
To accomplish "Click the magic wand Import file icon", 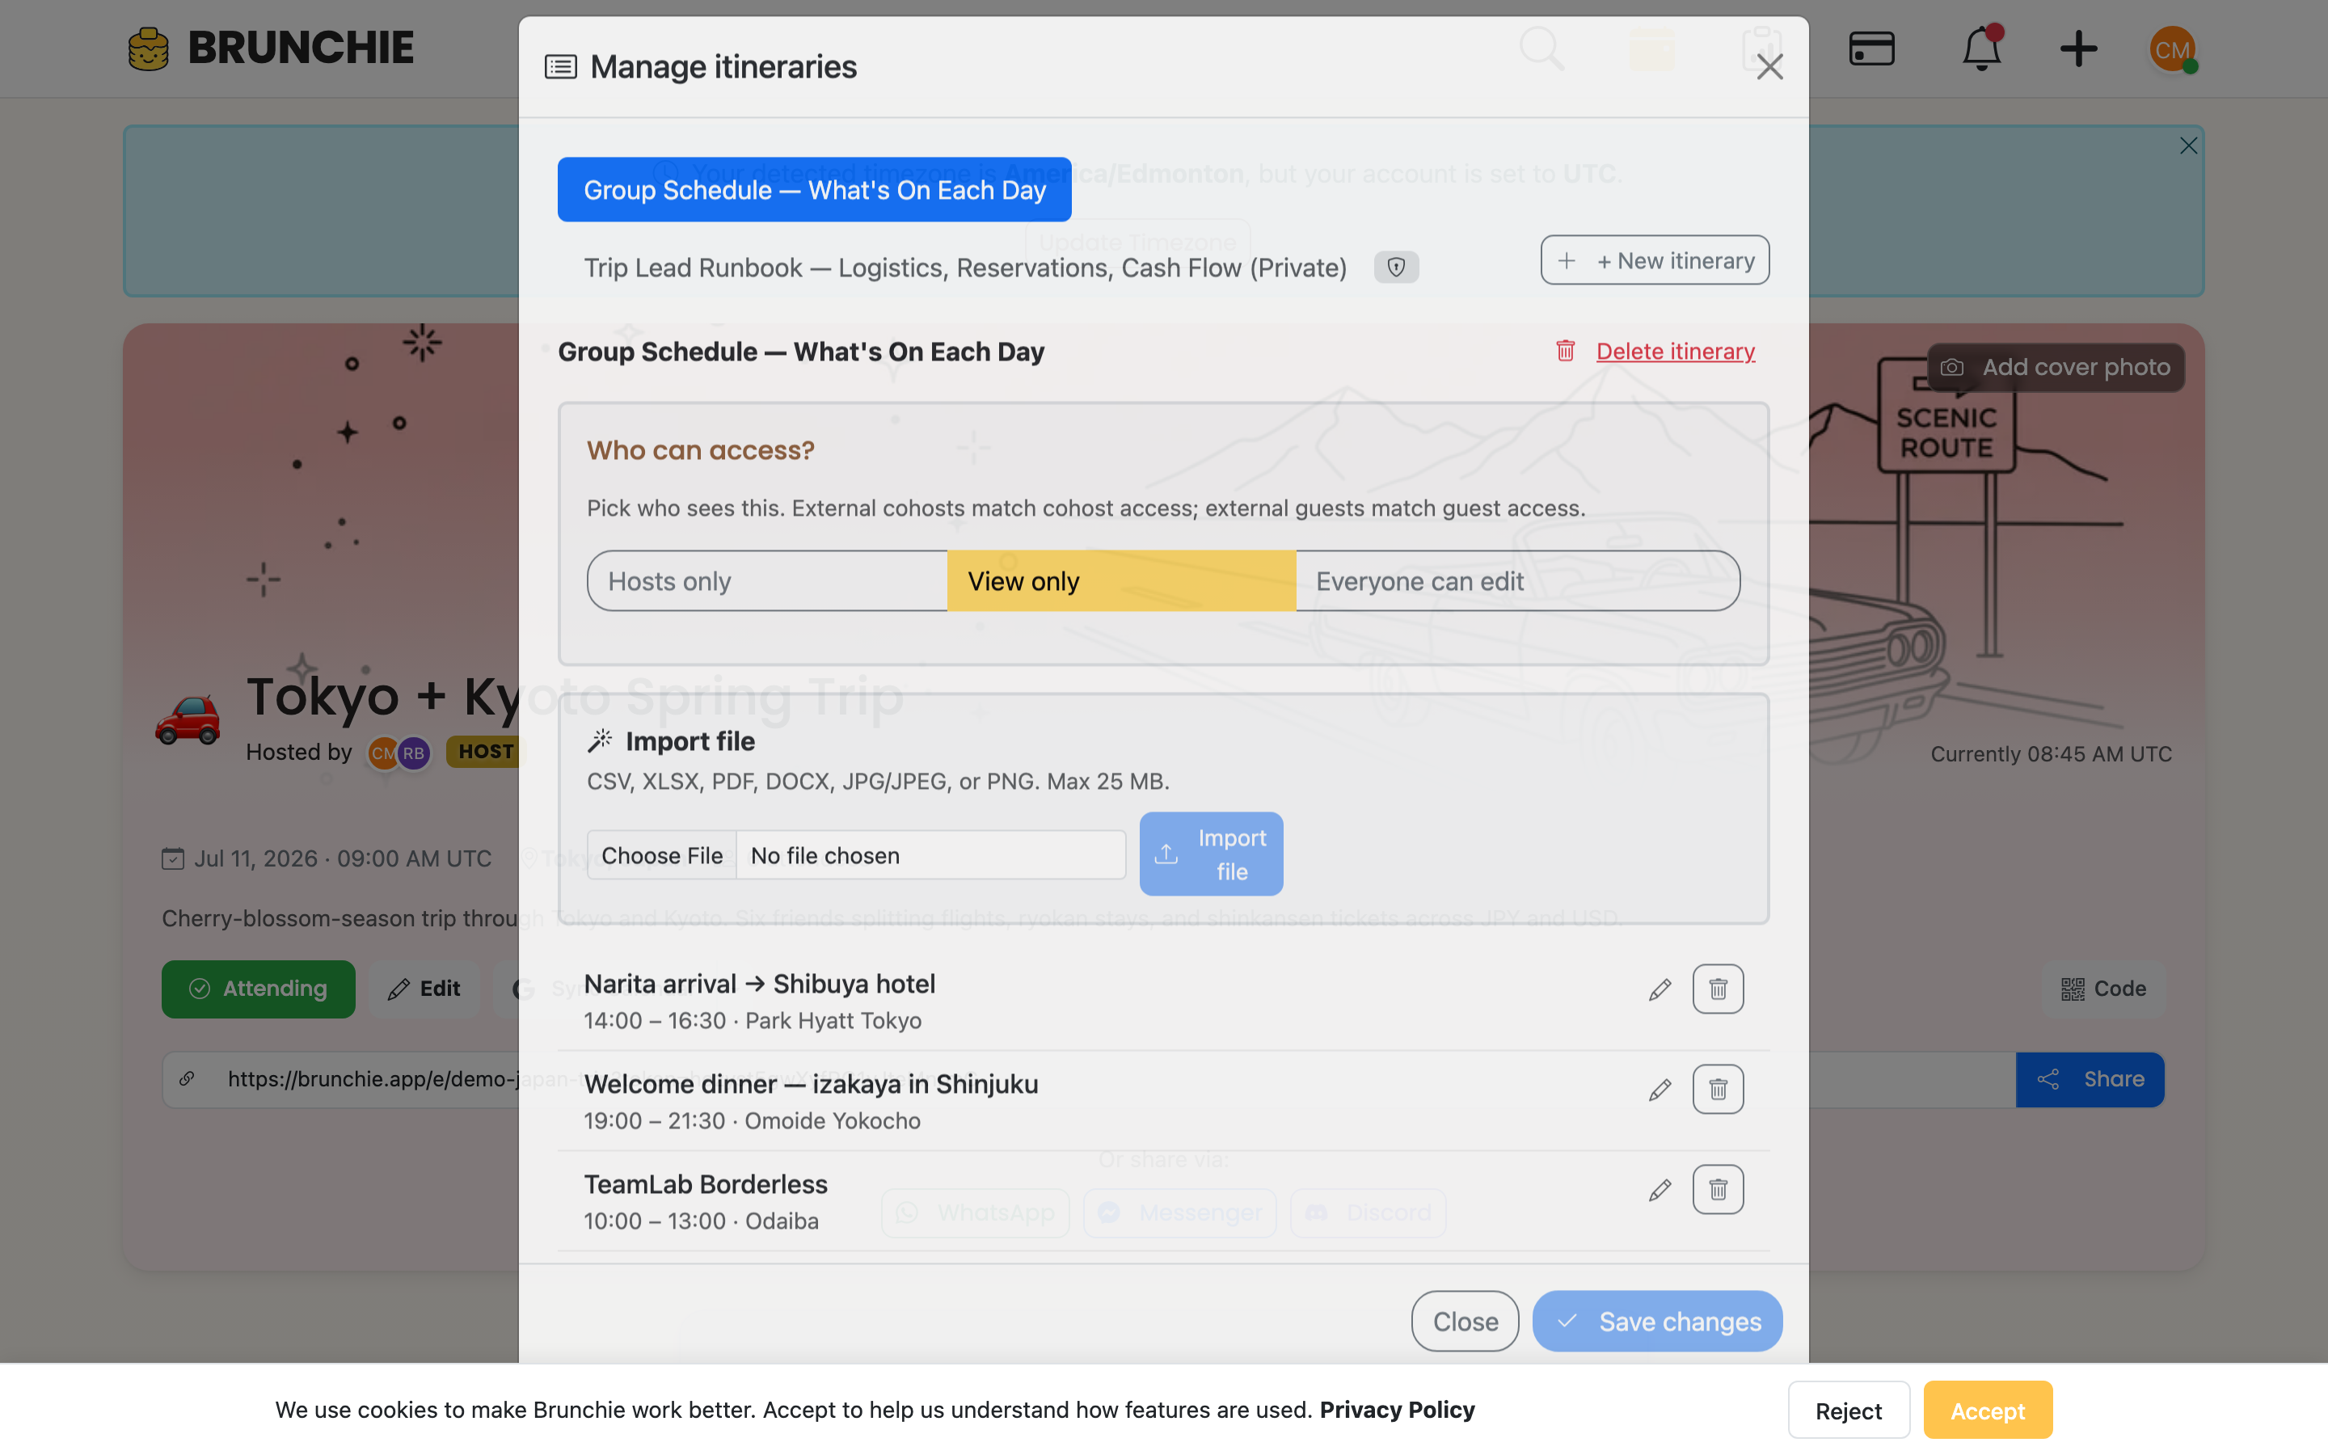I will [601, 740].
